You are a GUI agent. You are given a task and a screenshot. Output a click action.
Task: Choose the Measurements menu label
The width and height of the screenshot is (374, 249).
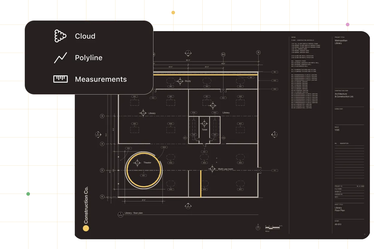click(x=101, y=79)
